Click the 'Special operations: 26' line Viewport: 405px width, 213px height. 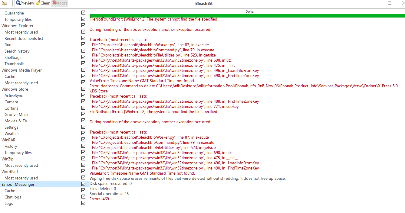point(109,194)
